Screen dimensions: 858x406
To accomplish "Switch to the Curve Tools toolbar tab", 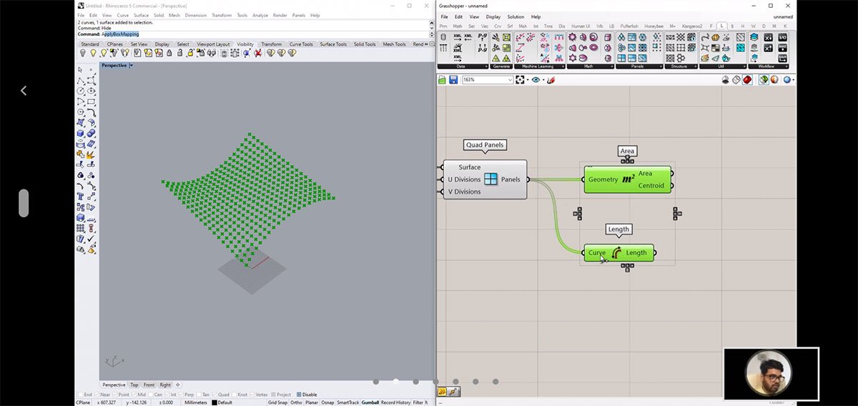I will click(301, 44).
